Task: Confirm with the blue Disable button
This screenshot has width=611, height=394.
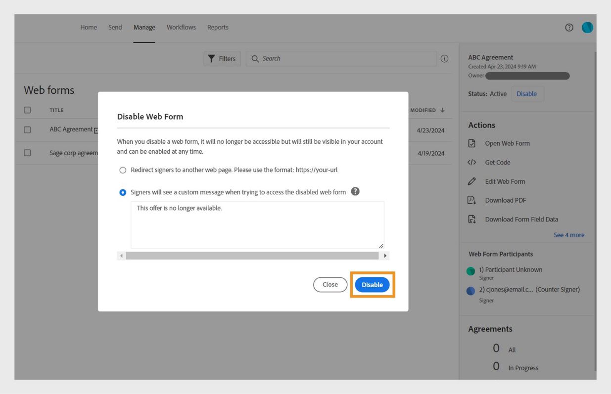Action: pyautogui.click(x=372, y=285)
